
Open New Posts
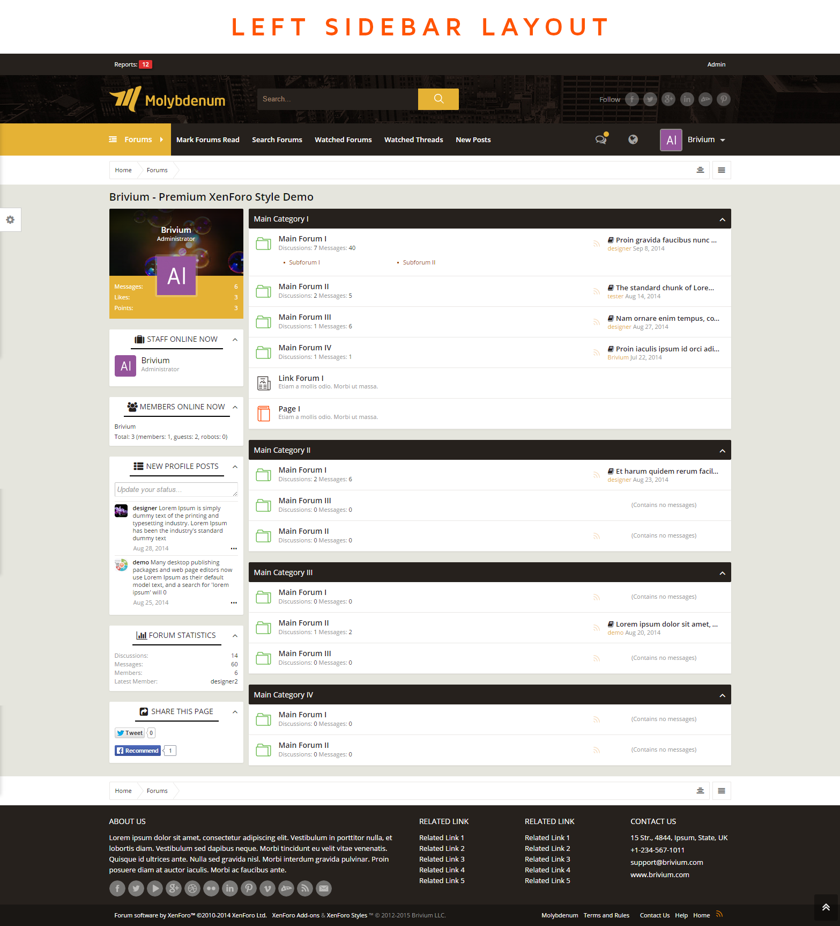click(473, 139)
